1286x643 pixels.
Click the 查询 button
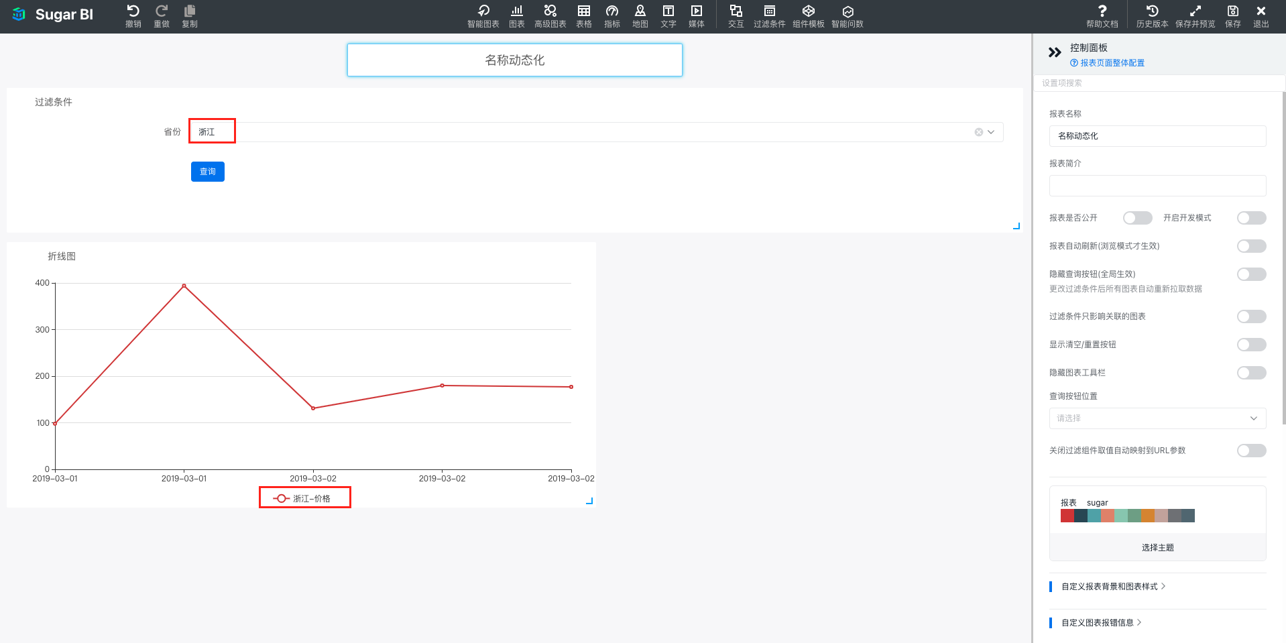click(x=208, y=172)
